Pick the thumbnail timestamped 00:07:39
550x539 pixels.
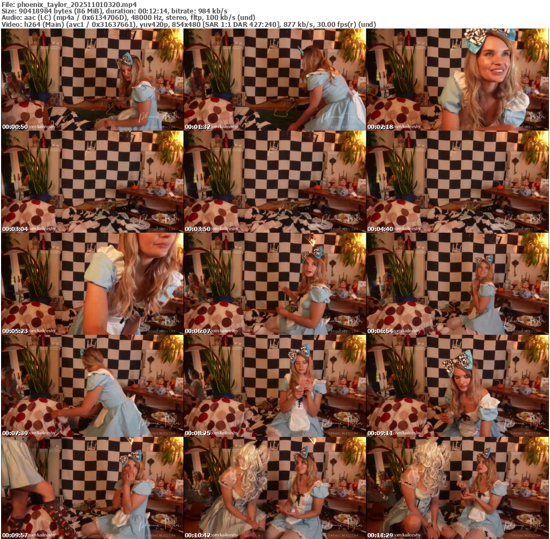[x=92, y=386]
